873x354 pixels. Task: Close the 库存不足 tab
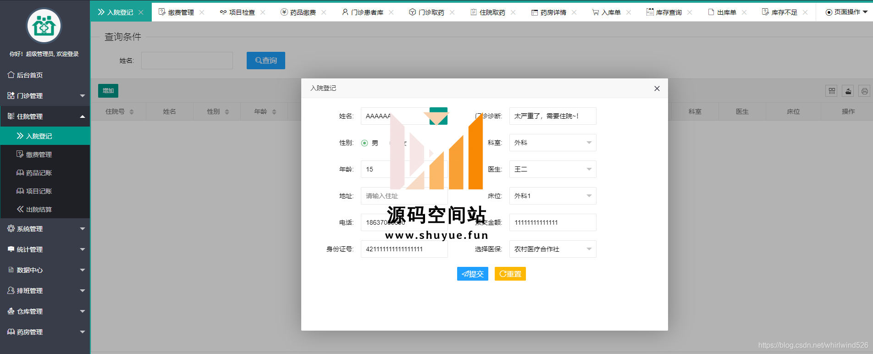point(805,12)
